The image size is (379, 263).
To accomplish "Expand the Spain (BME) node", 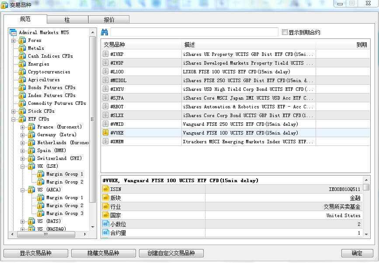I will pos(22,151).
